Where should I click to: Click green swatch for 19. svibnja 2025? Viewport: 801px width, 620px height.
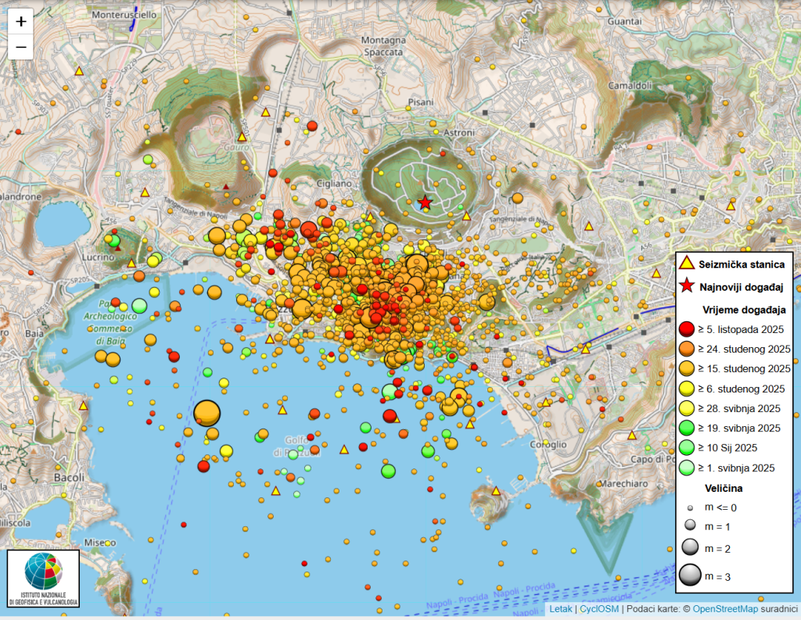pyautogui.click(x=688, y=428)
